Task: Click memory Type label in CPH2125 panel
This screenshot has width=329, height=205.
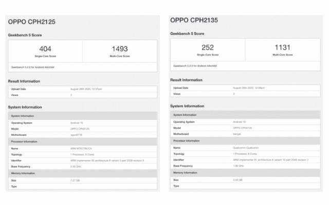Action: click(x=14, y=187)
